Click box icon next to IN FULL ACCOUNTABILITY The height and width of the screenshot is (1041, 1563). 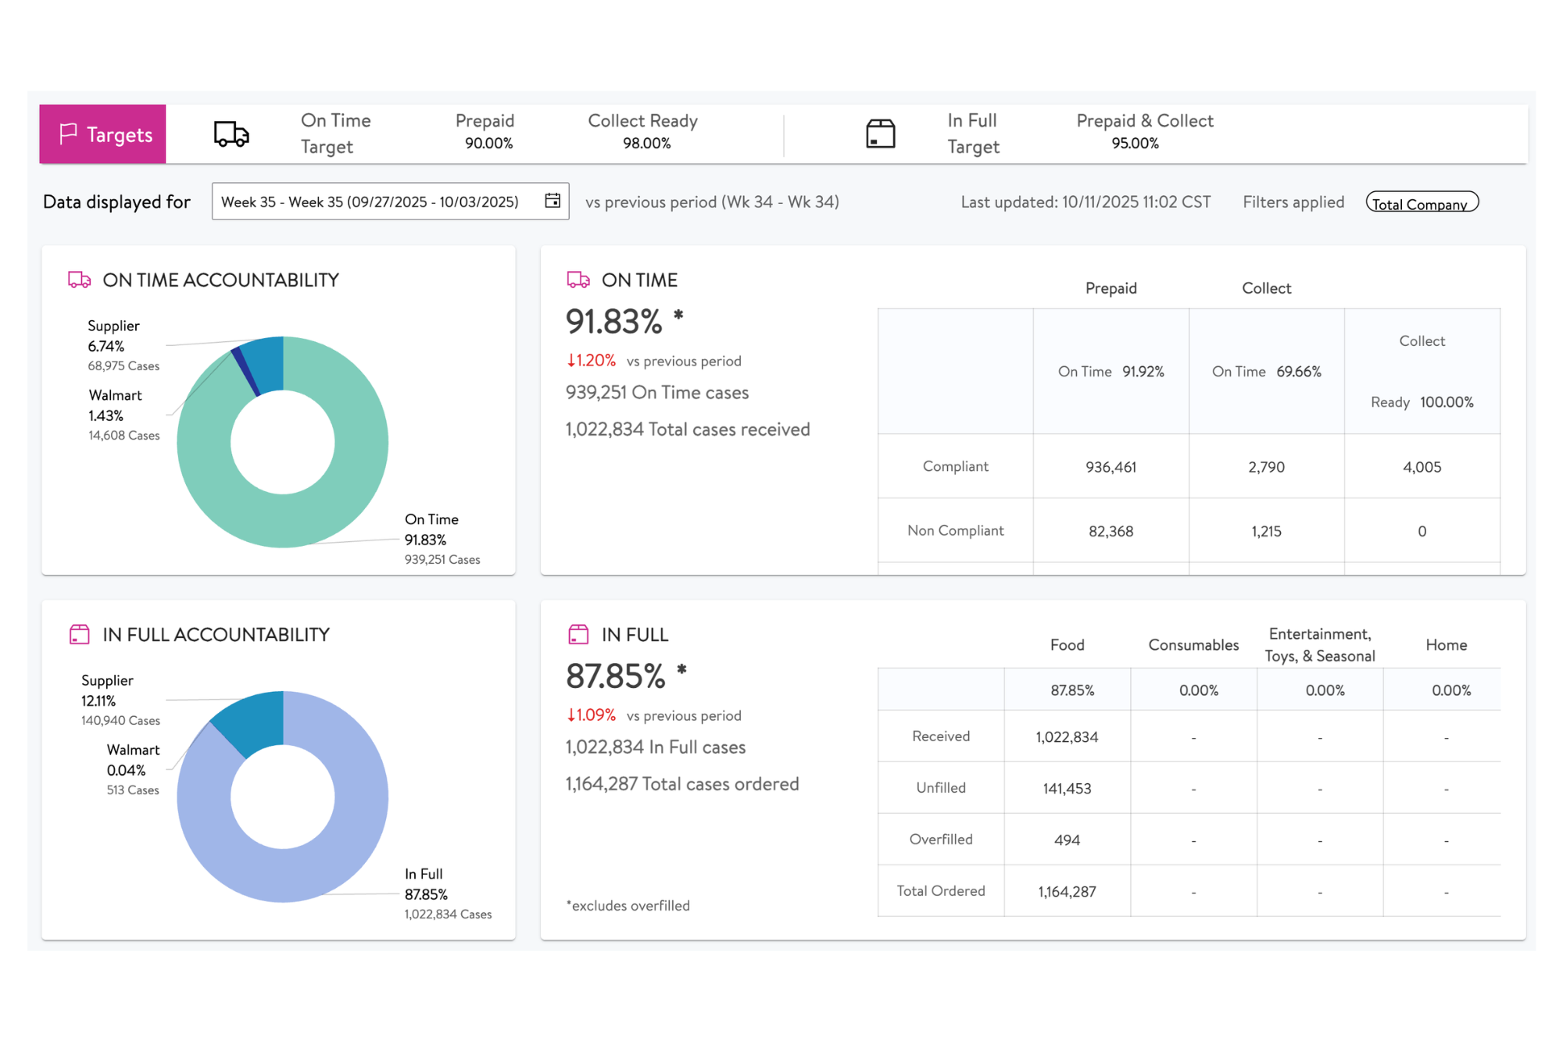[x=79, y=634]
